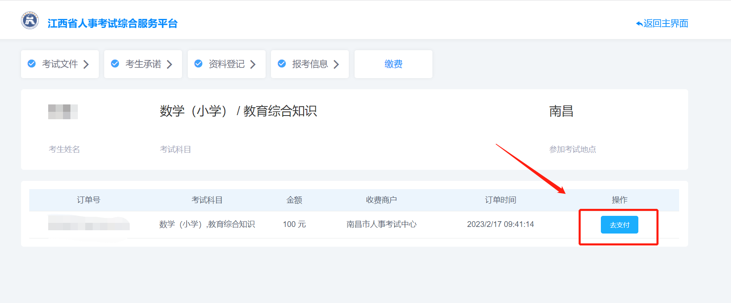
Task: Click the blue checkmark on 资料登记 step
Action: [x=199, y=64]
